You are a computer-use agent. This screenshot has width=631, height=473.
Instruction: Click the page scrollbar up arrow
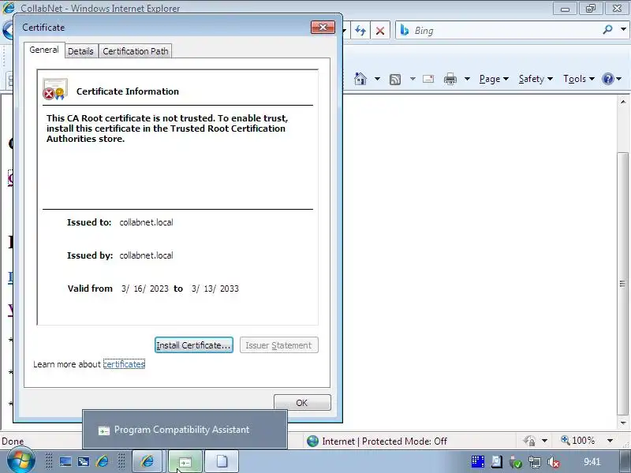click(623, 102)
